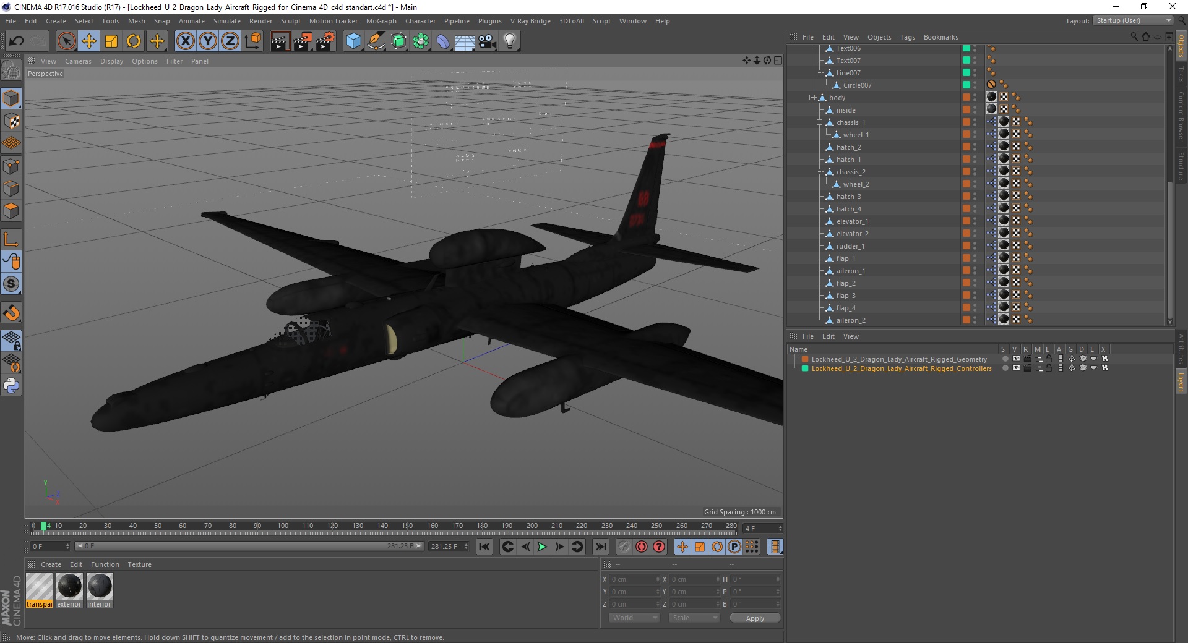Add a Cube primitive object
1188x643 pixels.
tap(353, 41)
